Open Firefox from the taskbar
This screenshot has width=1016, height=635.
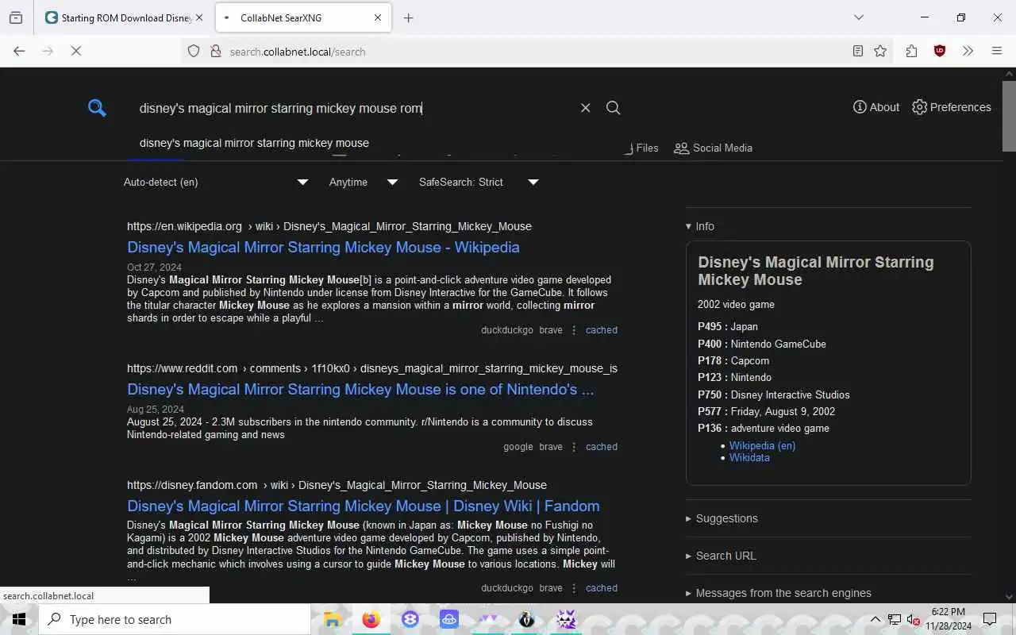pos(371,619)
